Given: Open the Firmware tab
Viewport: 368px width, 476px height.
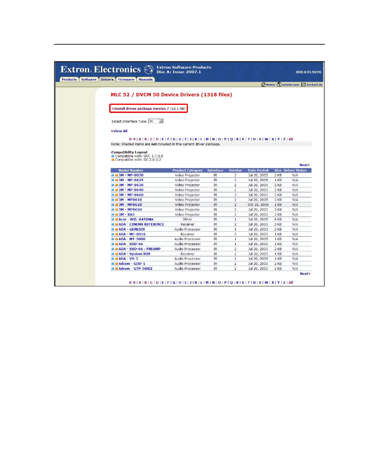Looking at the screenshot, I should (x=126, y=79).
